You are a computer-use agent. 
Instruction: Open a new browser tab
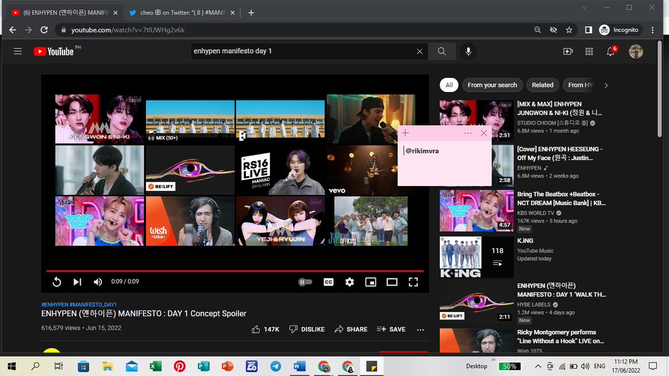coord(251,13)
